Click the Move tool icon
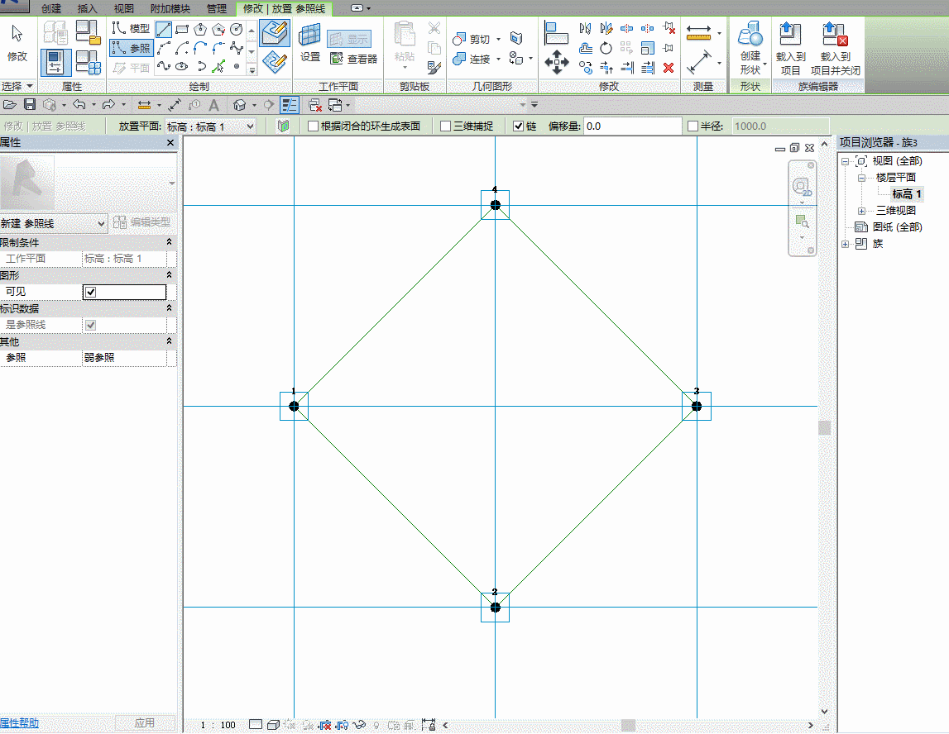Screen dimensions: 949x734 click(556, 62)
